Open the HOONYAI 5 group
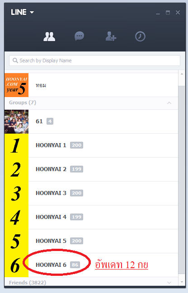188x293 pixels. [x=91, y=241]
